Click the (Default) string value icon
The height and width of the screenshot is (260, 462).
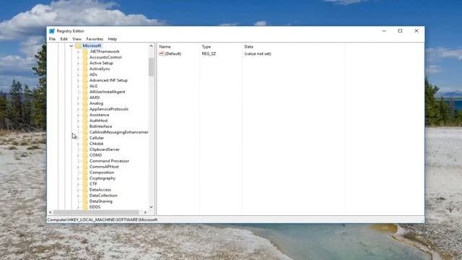click(x=161, y=53)
